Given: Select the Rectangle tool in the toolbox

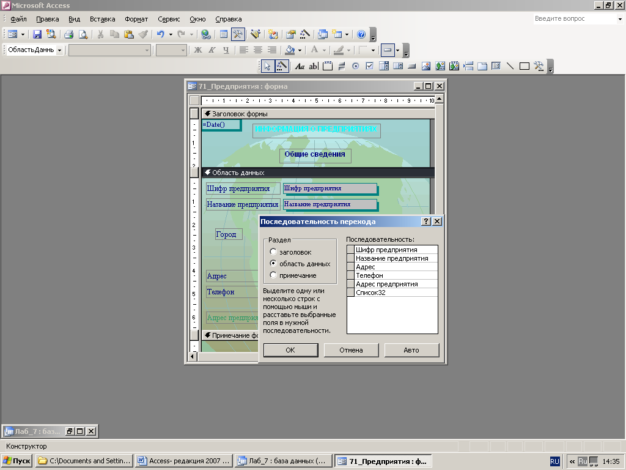Looking at the screenshot, I should pos(524,66).
